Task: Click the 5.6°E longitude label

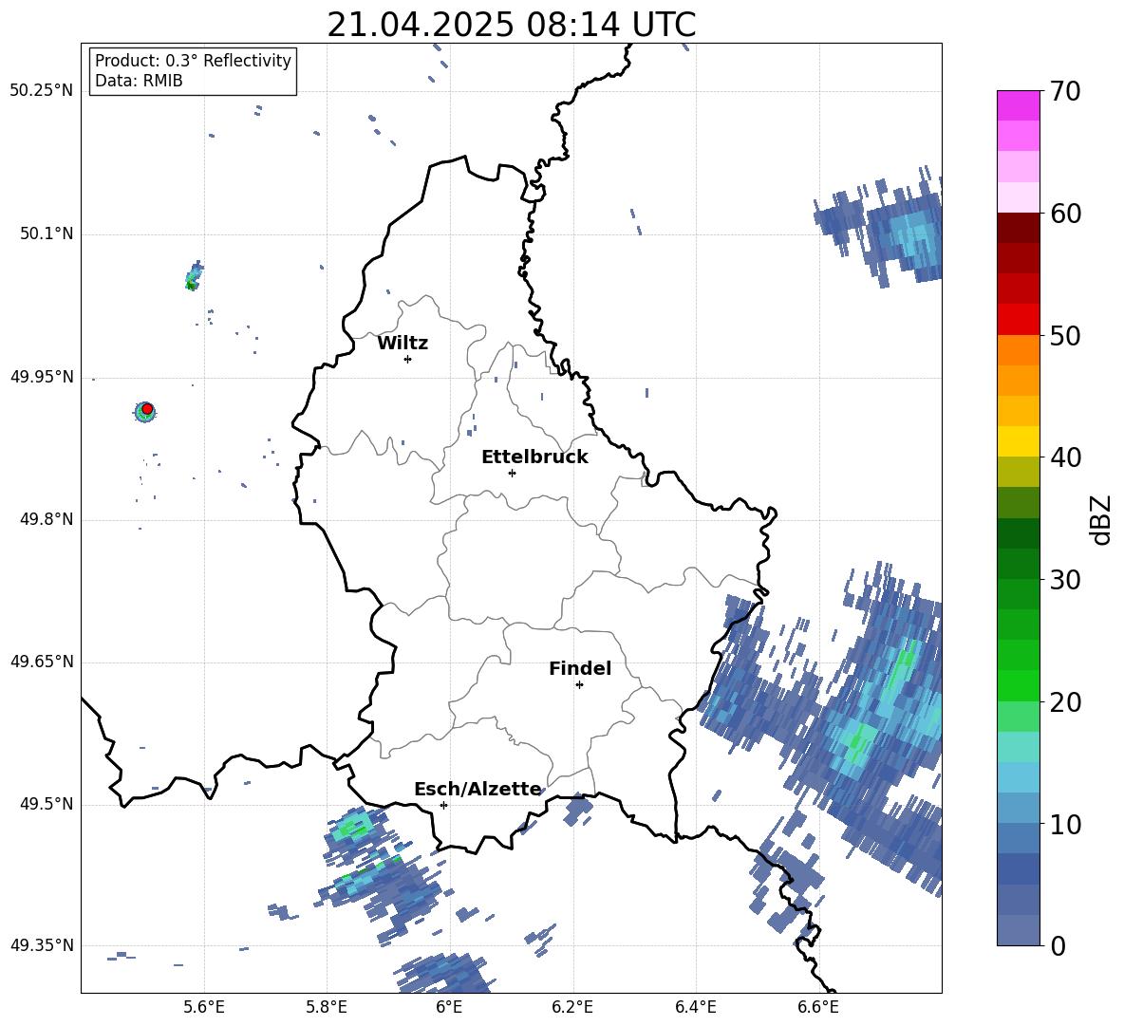Action: tap(204, 1007)
